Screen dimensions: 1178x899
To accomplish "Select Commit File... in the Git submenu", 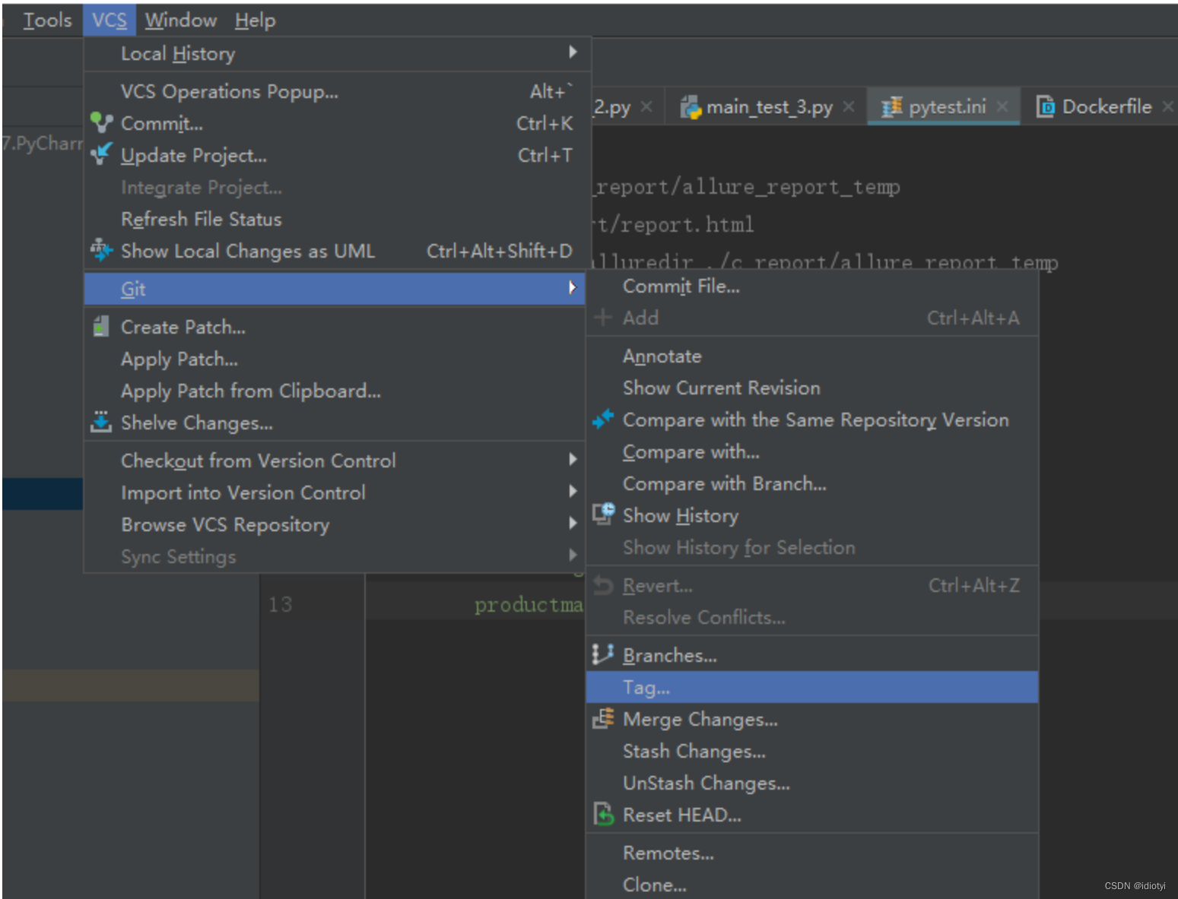I will (x=812, y=286).
